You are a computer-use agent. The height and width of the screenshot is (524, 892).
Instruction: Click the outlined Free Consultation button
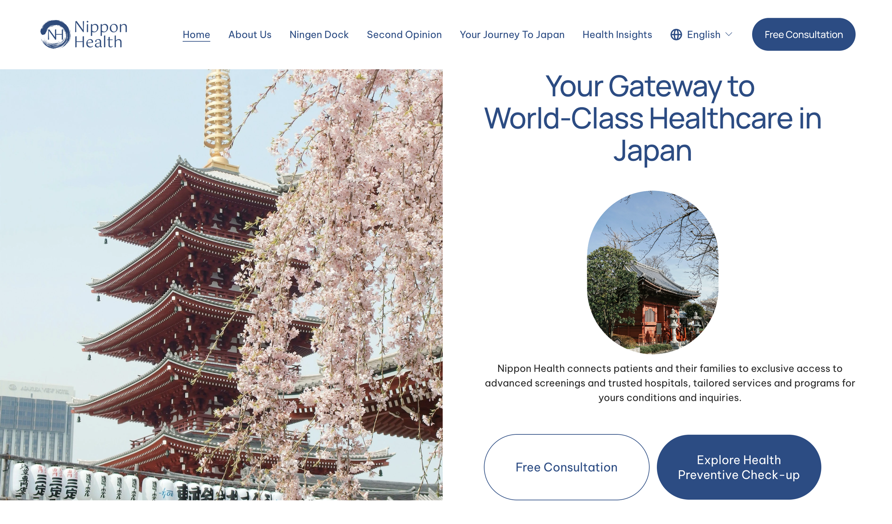click(566, 467)
